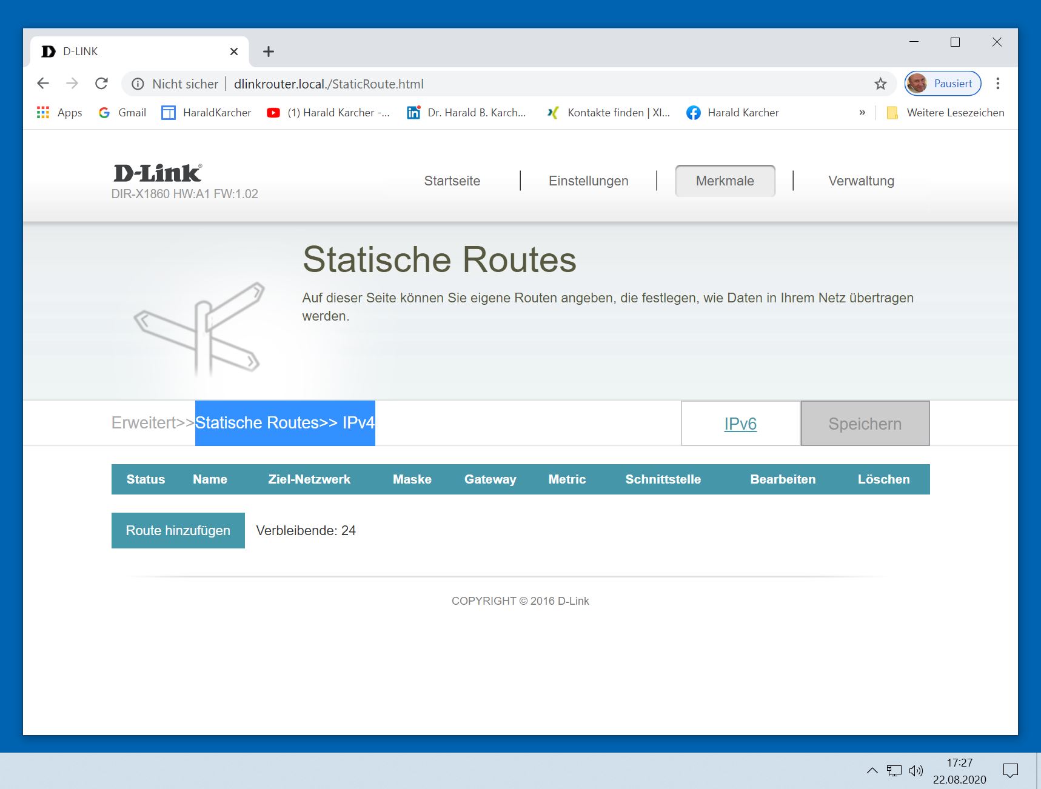Open the YouTube Harald Karcher bookmark

tap(328, 113)
